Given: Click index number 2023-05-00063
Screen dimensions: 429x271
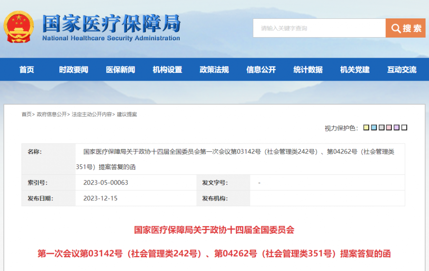Looking at the screenshot, I should tap(106, 182).
